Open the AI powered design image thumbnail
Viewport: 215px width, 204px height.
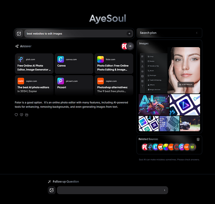point(154,105)
